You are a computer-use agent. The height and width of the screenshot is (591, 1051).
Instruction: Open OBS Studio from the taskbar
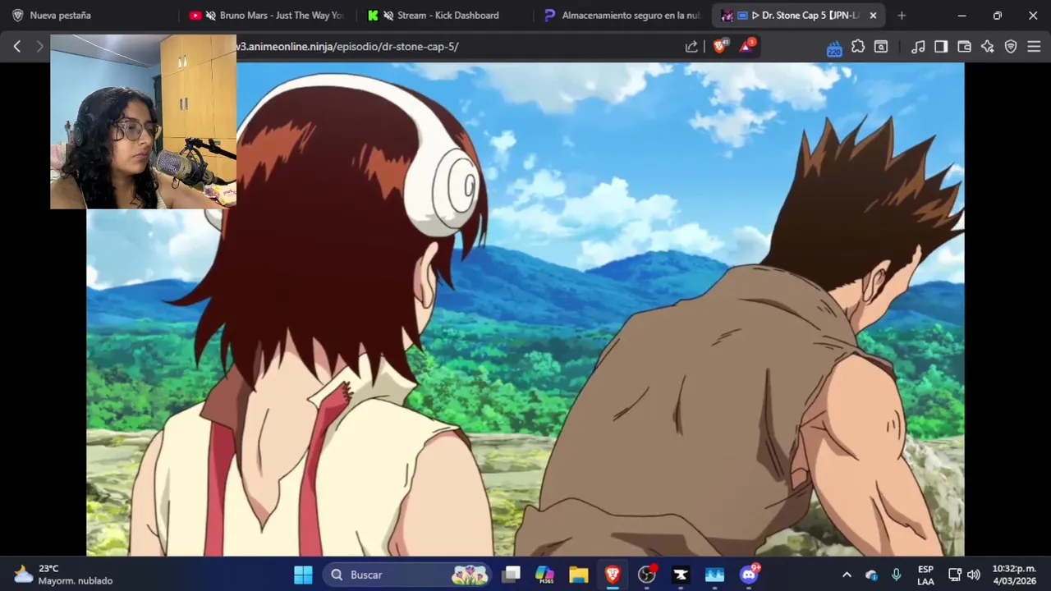(x=647, y=575)
